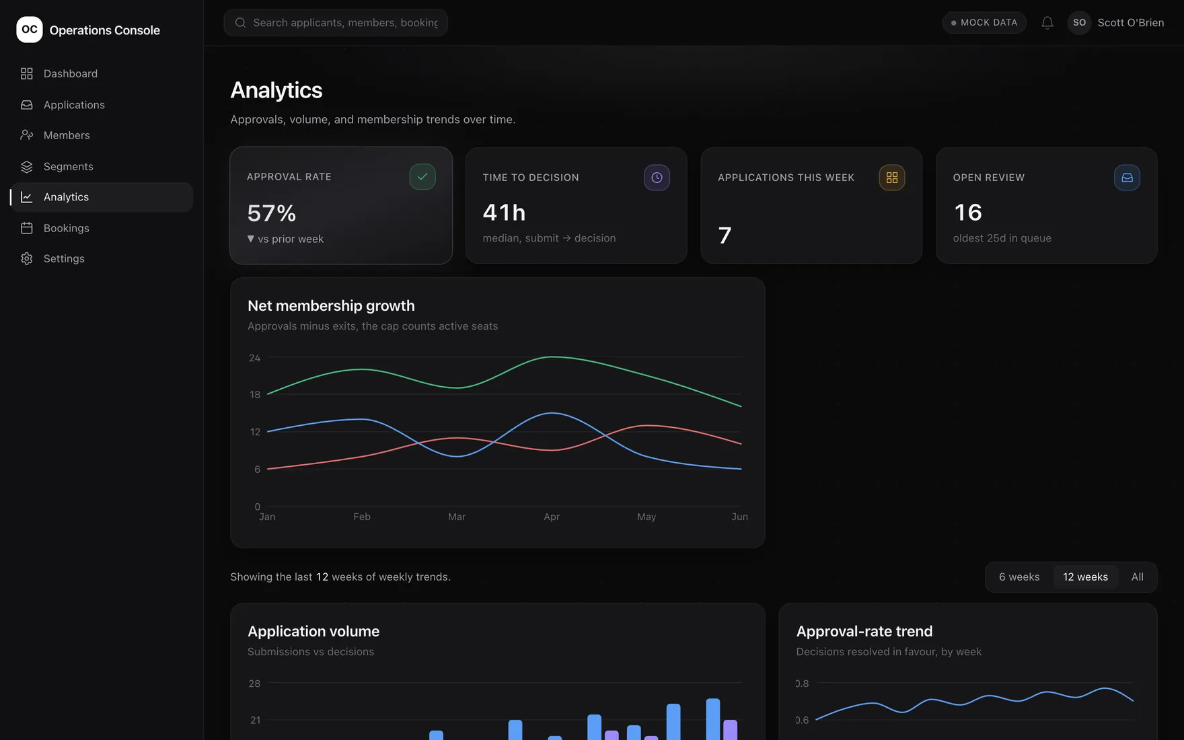Click the Net membership growth heading
Viewport: 1184px width, 740px height.
331,305
